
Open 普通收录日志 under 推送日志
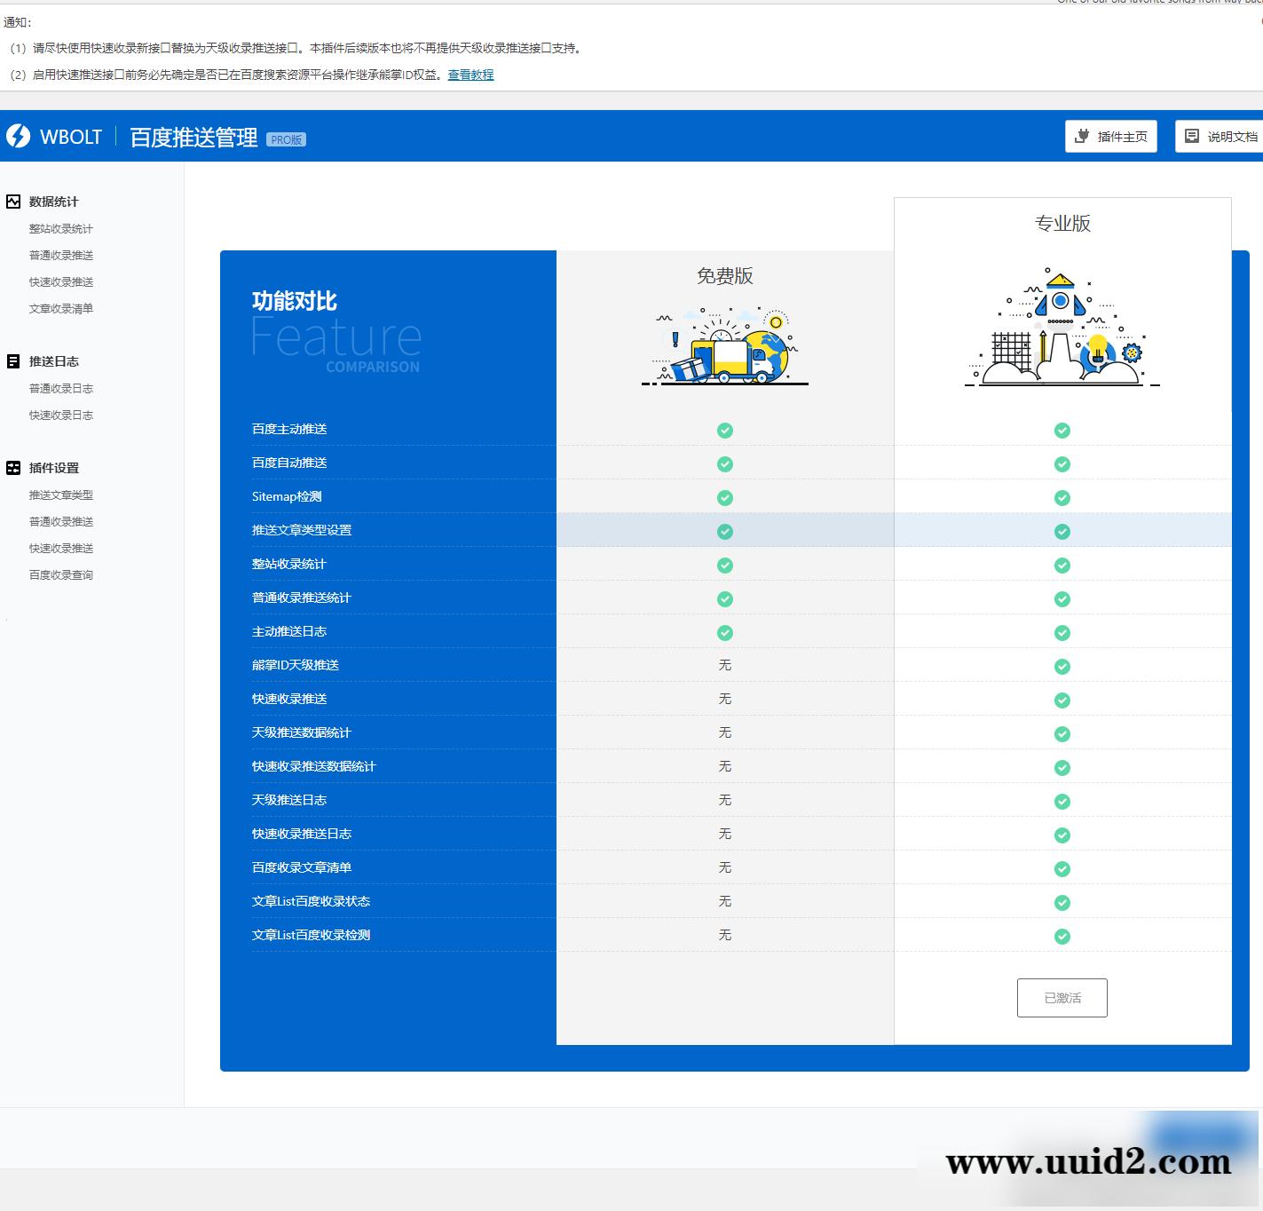click(x=61, y=389)
